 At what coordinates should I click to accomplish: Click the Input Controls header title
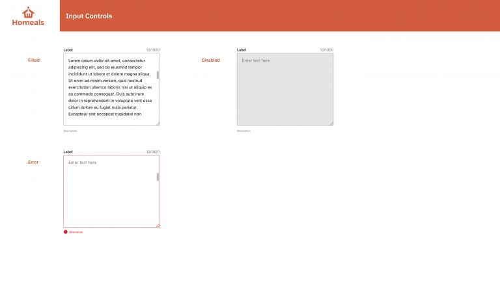pyautogui.click(x=89, y=16)
